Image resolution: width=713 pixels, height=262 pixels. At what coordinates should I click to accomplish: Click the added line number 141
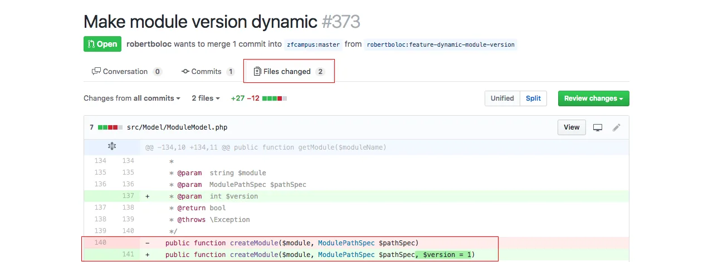(128, 255)
